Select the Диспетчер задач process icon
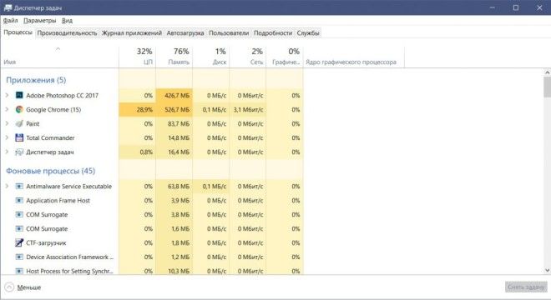 [19, 152]
